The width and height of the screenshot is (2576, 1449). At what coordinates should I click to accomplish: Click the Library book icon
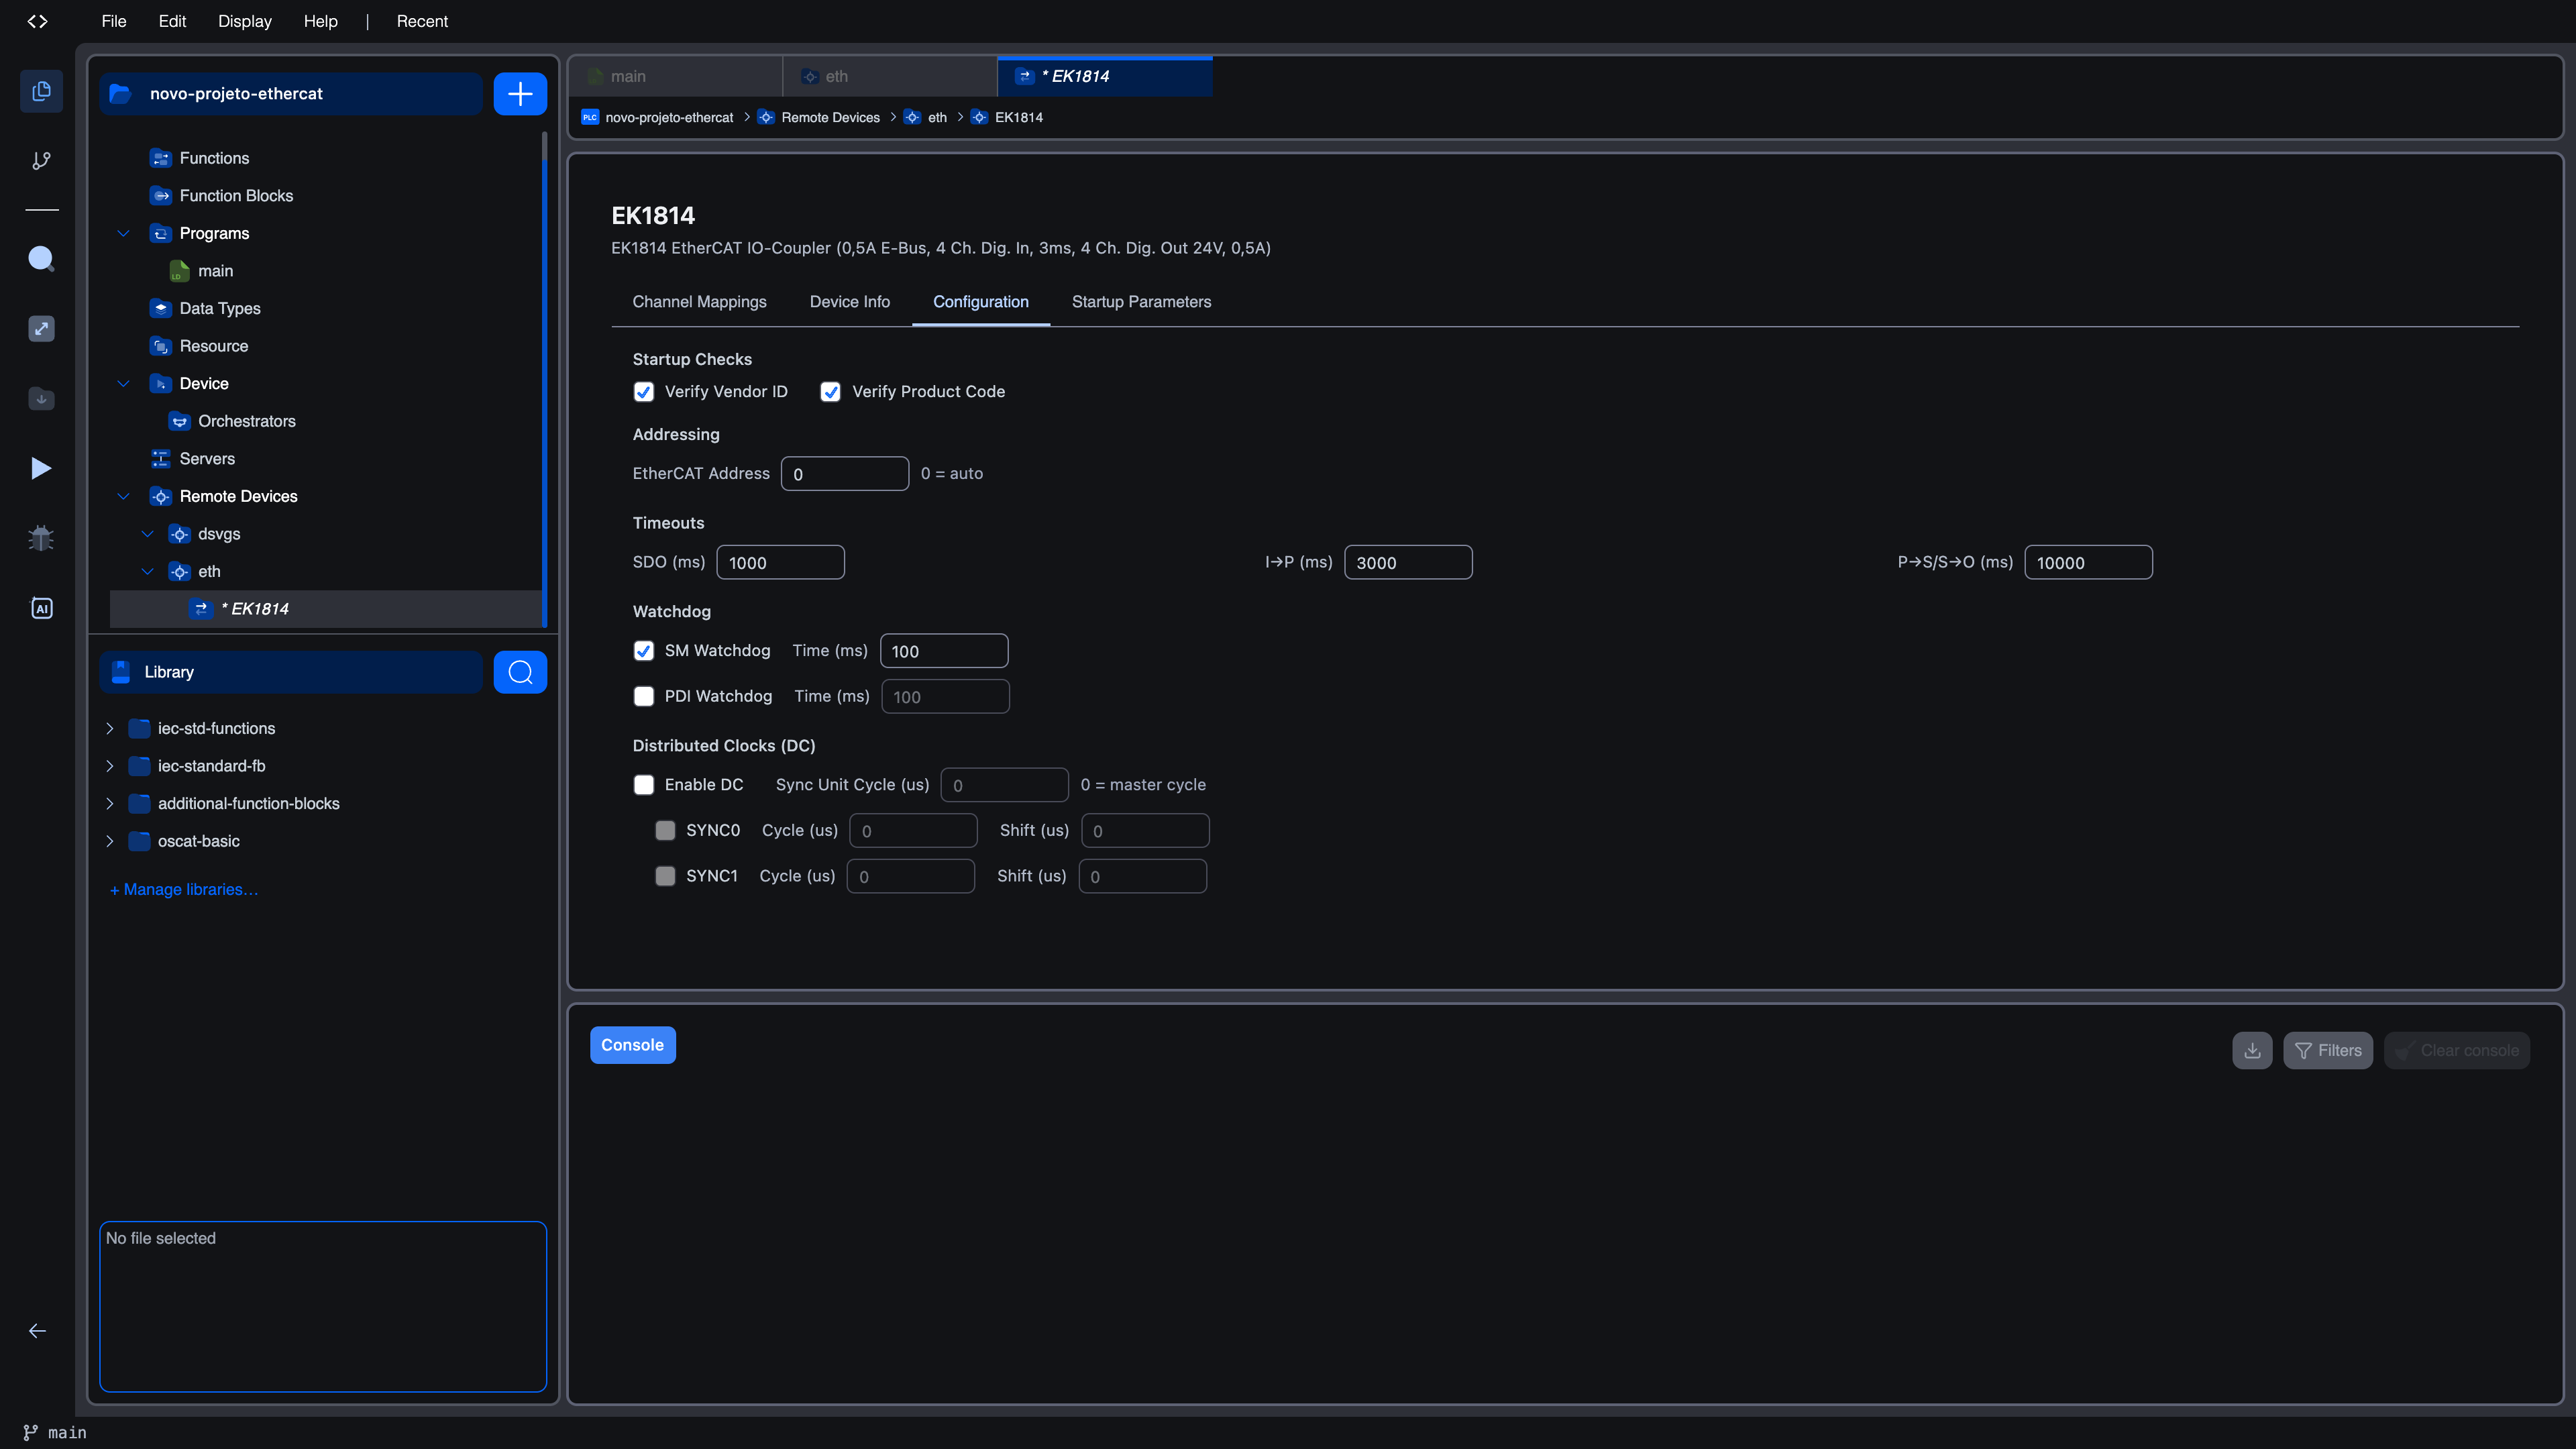click(121, 672)
